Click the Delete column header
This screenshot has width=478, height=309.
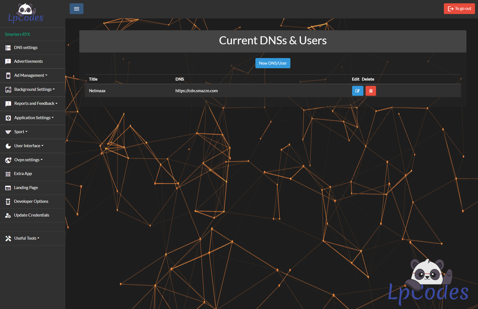tap(368, 79)
